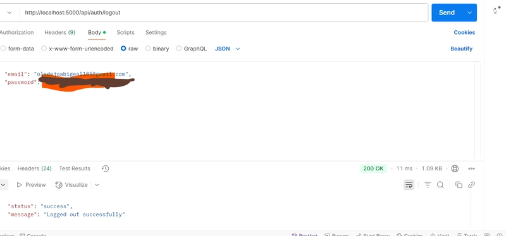Open the response more options ellipsis
Image resolution: width=506 pixels, height=236 pixels.
pyautogui.click(x=471, y=168)
